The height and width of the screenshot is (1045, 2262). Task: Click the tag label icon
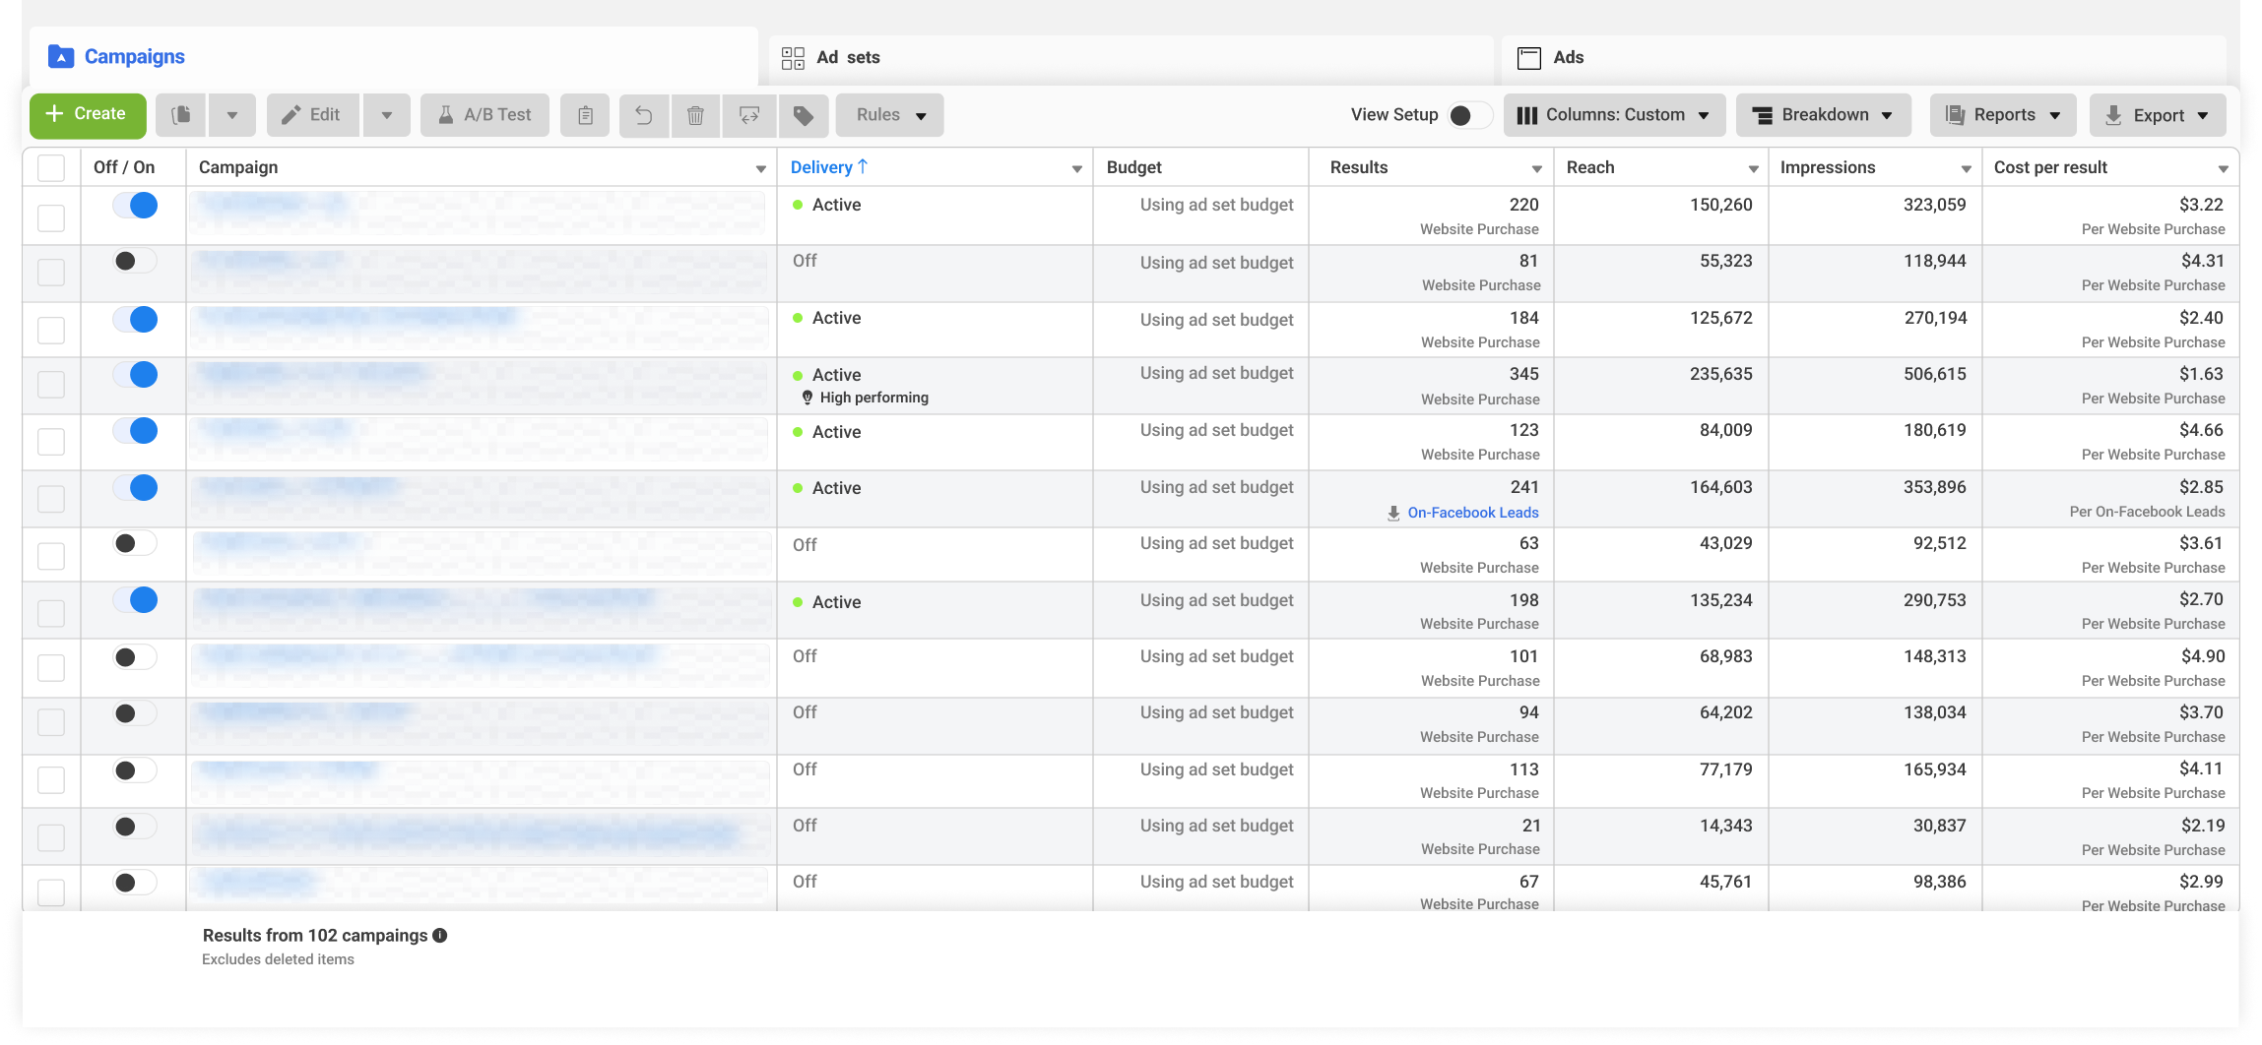[x=804, y=115]
